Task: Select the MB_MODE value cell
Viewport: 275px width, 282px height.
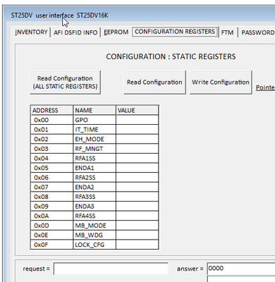Action: [137, 226]
